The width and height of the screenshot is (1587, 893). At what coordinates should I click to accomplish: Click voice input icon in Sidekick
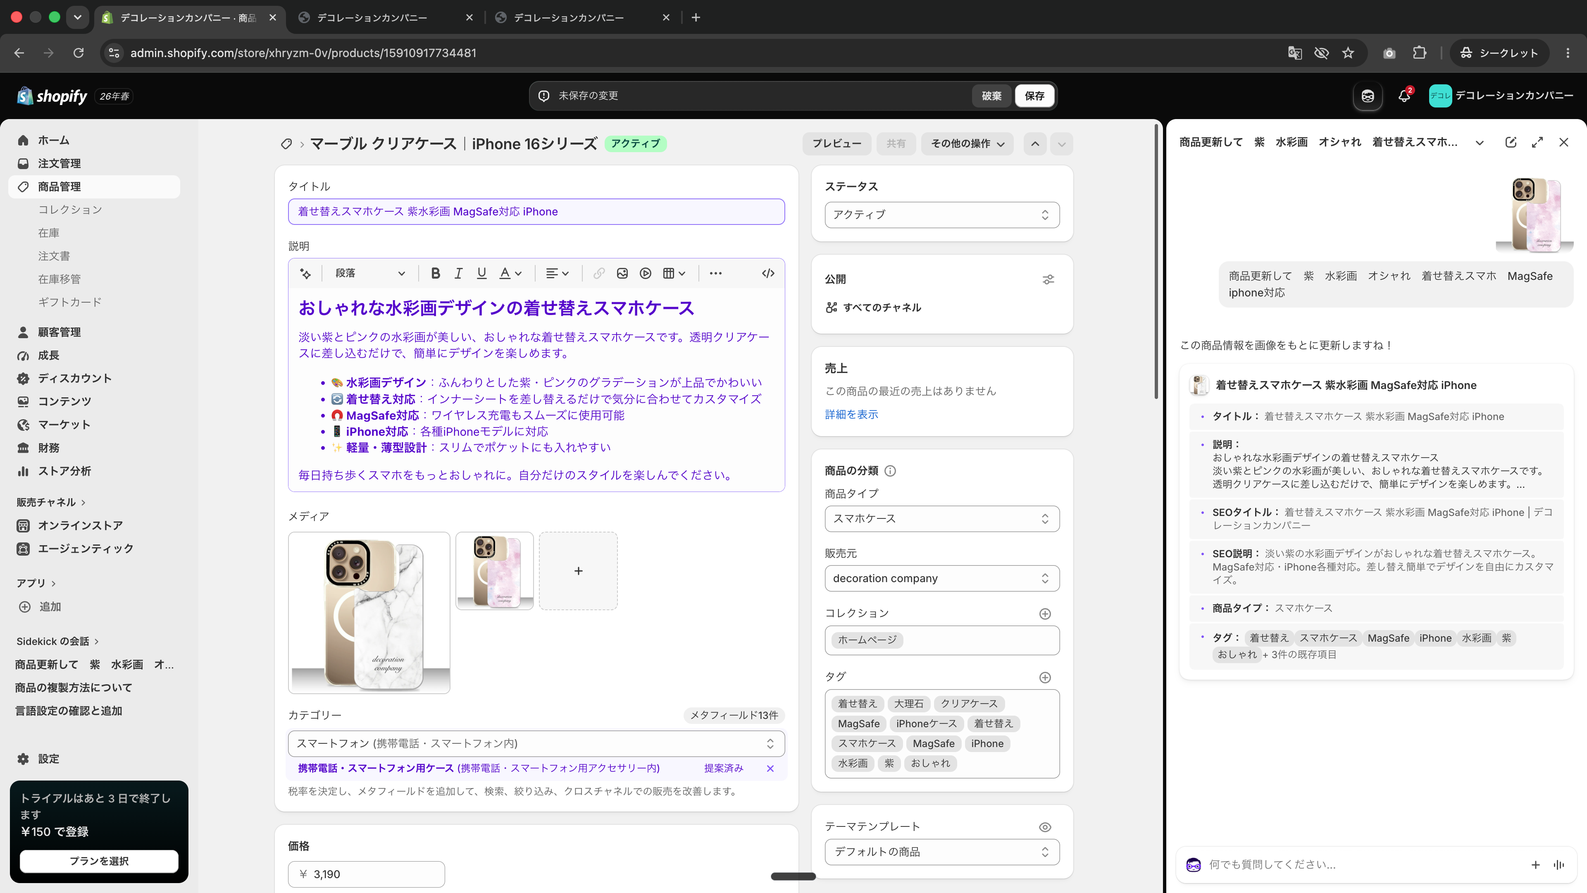tap(1558, 864)
